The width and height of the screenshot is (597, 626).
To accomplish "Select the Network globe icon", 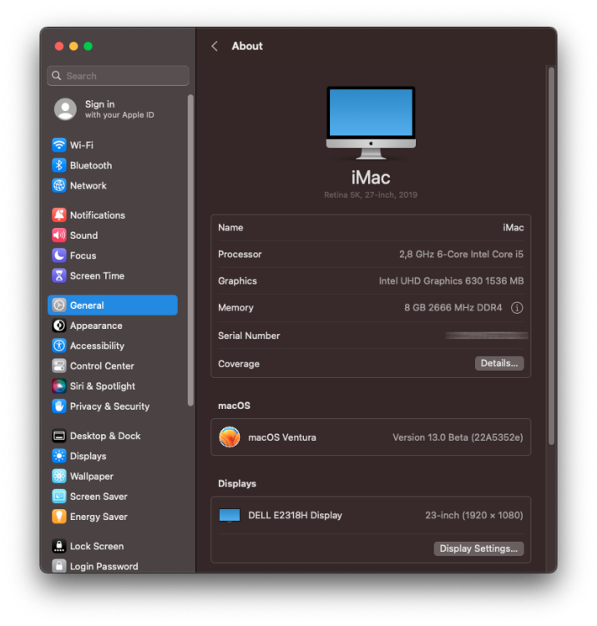I will click(x=59, y=185).
